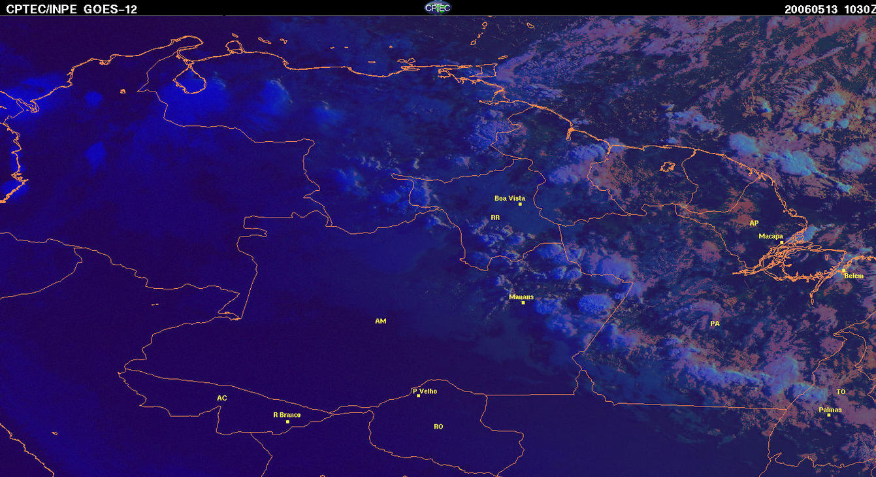Click the Boa Vista label

pyautogui.click(x=510, y=198)
